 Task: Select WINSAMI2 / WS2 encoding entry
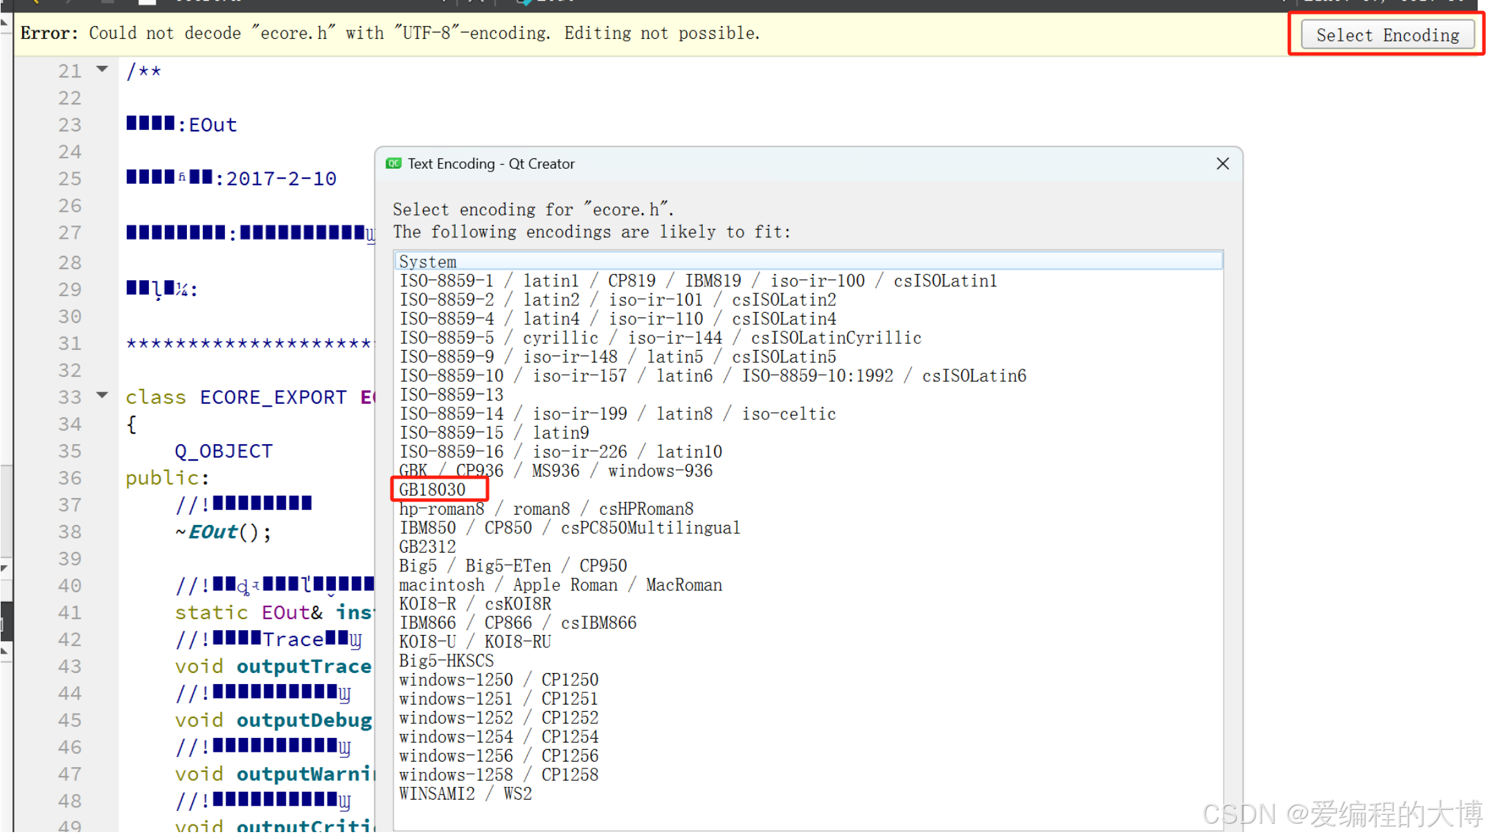pyautogui.click(x=465, y=794)
